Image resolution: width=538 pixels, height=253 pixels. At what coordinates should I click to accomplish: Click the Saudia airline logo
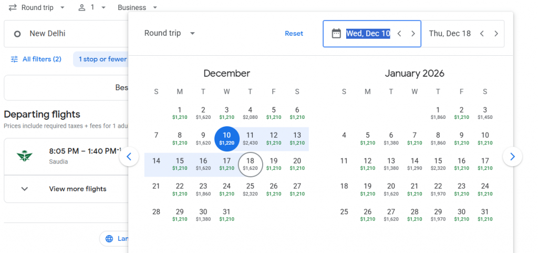(24, 156)
